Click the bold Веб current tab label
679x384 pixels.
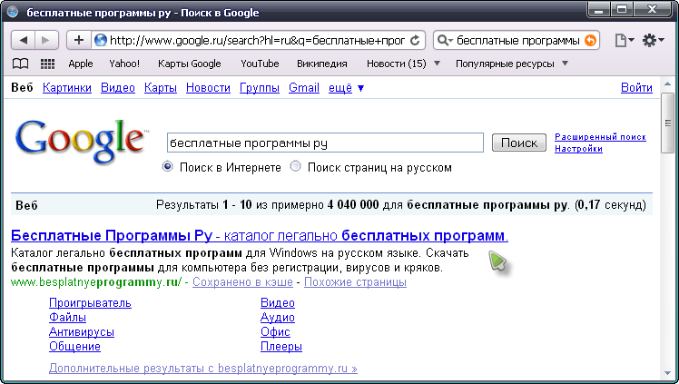[22, 88]
